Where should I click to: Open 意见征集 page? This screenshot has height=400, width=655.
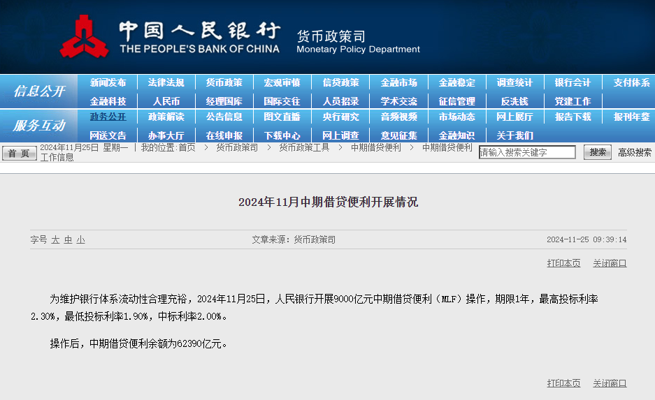[399, 135]
